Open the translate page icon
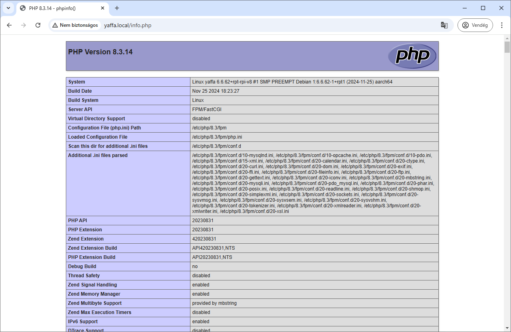Image resolution: width=511 pixels, height=332 pixels. pyautogui.click(x=444, y=25)
